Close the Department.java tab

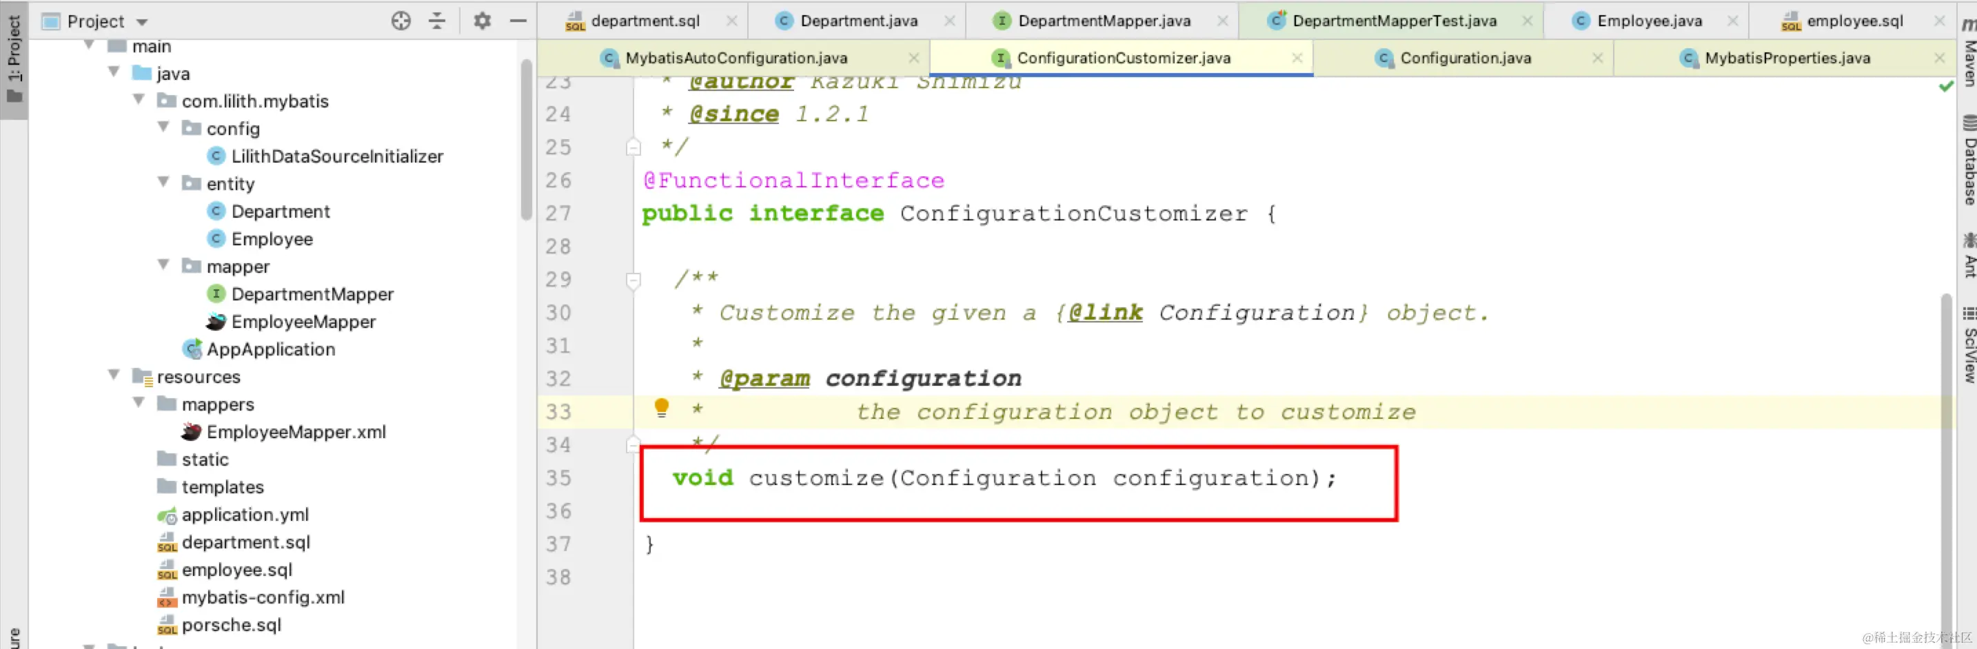pos(949,21)
